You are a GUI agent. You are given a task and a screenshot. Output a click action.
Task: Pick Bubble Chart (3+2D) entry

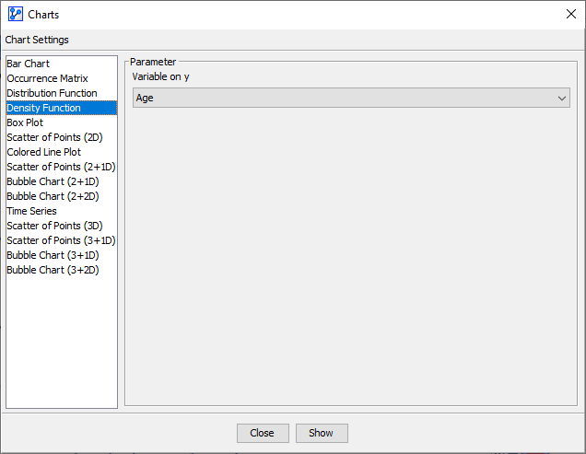click(x=53, y=270)
